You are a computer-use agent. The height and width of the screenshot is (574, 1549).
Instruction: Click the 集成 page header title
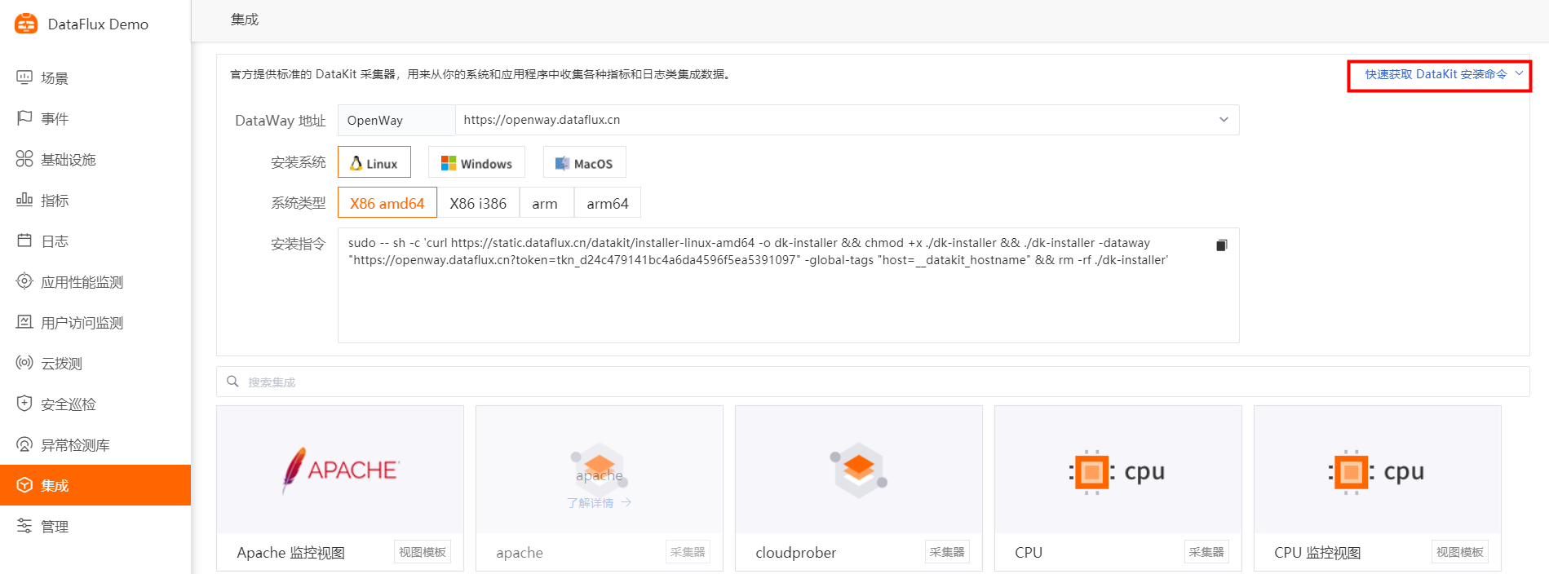point(245,20)
